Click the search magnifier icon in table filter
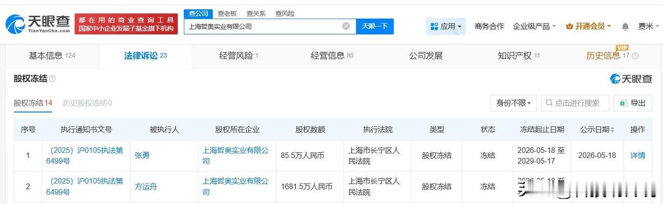The width and height of the screenshot is (663, 204). coord(549,103)
